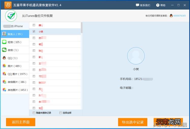Minimize the window
This screenshot has width=190, height=129.
click(x=172, y=5)
